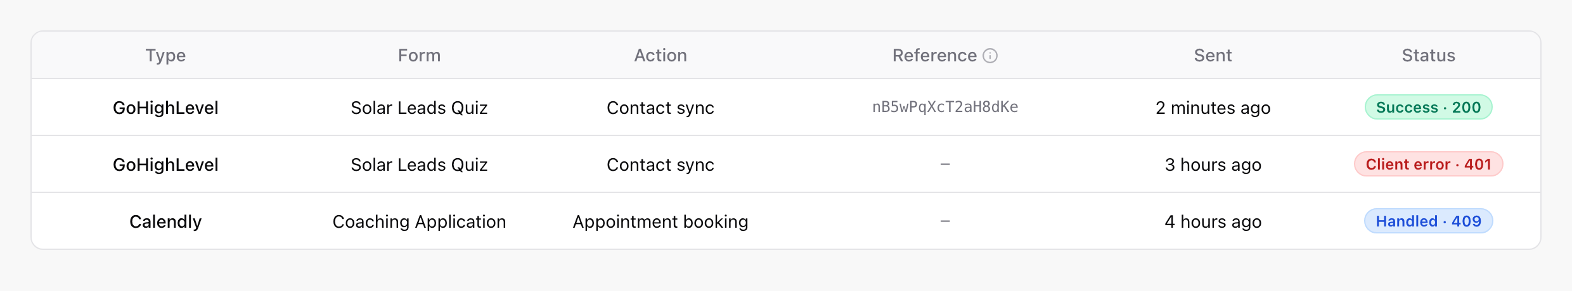Click Appointment booking action cell
1572x291 pixels.
pyautogui.click(x=660, y=221)
